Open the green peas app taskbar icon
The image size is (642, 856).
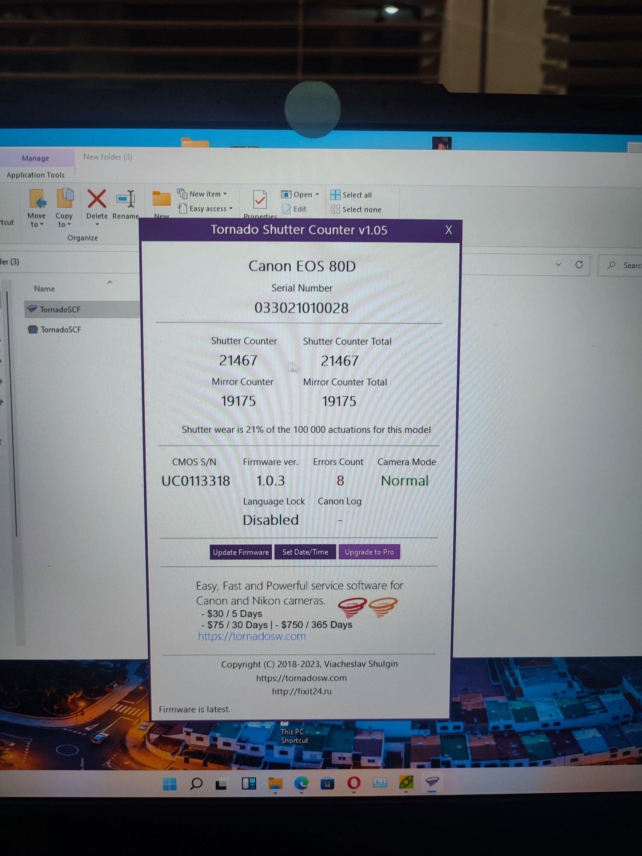tap(406, 782)
